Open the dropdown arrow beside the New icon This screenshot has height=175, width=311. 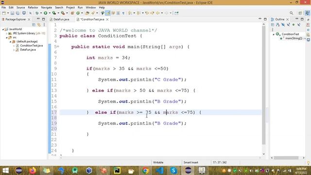pyautogui.click(x=8, y=13)
